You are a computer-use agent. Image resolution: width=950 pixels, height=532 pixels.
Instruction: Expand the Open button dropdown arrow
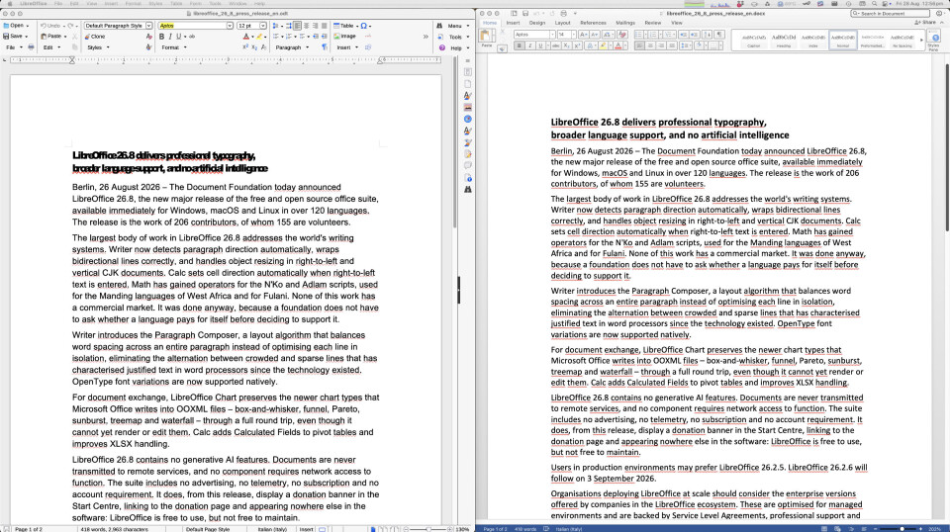point(28,26)
